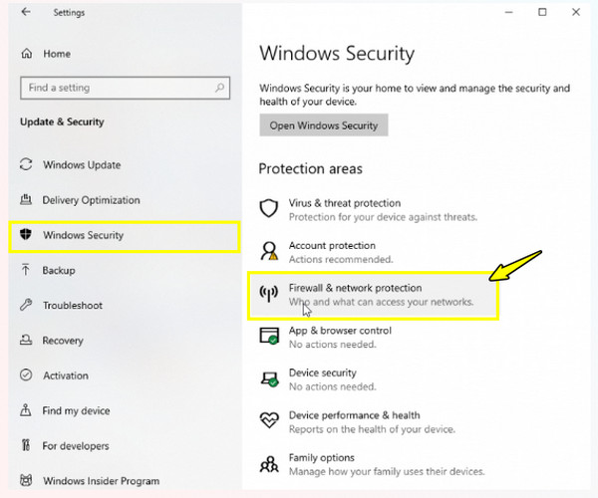This screenshot has height=498, width=598.
Task: Click the Family options people icon
Action: [x=269, y=464]
